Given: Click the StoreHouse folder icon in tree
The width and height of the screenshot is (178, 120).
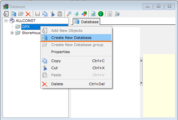Looking at the screenshot, I should [18, 33].
